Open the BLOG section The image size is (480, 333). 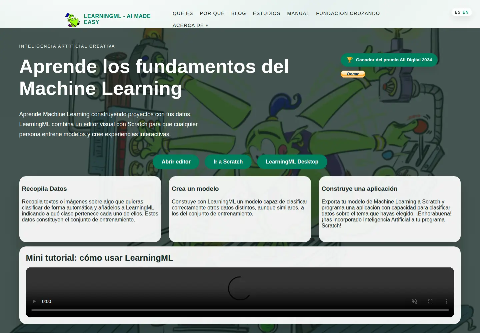tap(239, 13)
